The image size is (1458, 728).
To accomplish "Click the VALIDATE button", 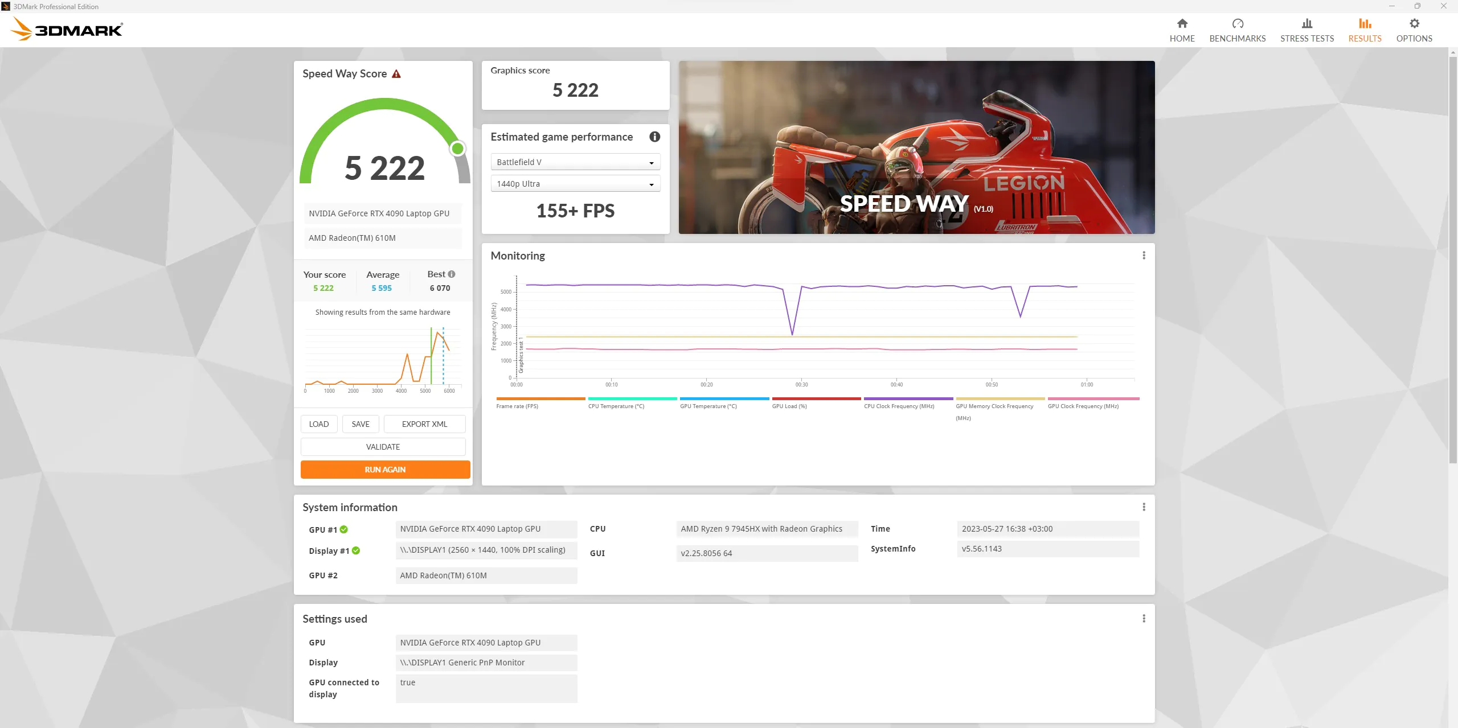I will [x=383, y=447].
